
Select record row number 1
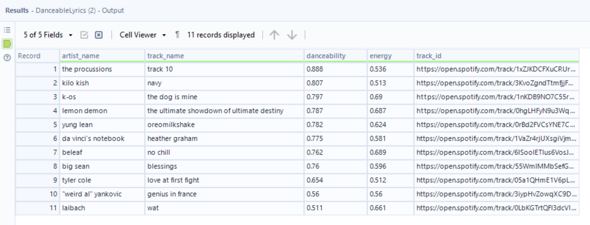[x=37, y=69]
